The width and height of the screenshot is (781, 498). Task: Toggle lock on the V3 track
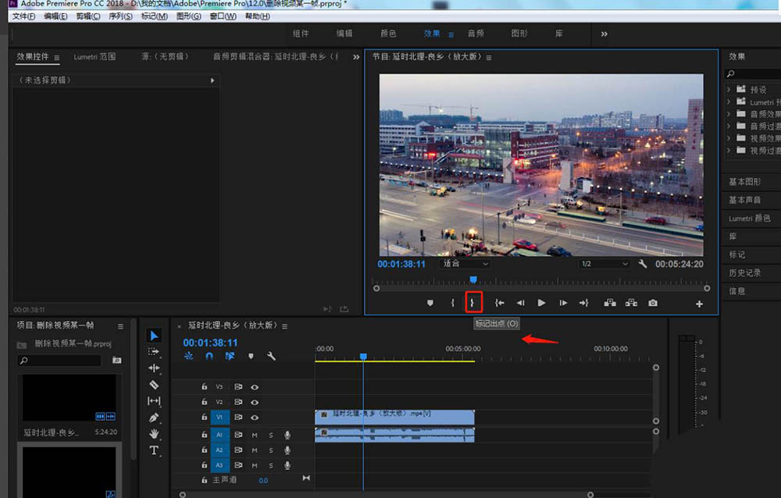(x=205, y=386)
